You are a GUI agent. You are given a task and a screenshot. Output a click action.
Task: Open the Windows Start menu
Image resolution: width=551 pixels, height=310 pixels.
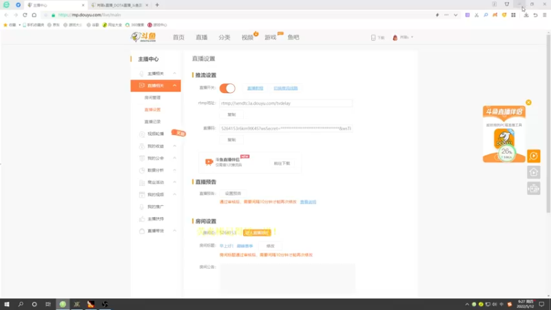click(7, 304)
